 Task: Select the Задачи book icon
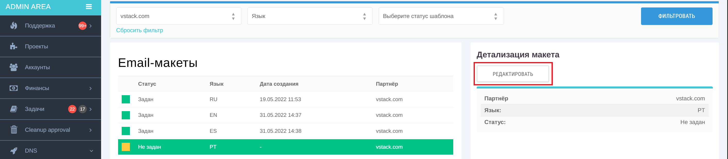14,109
